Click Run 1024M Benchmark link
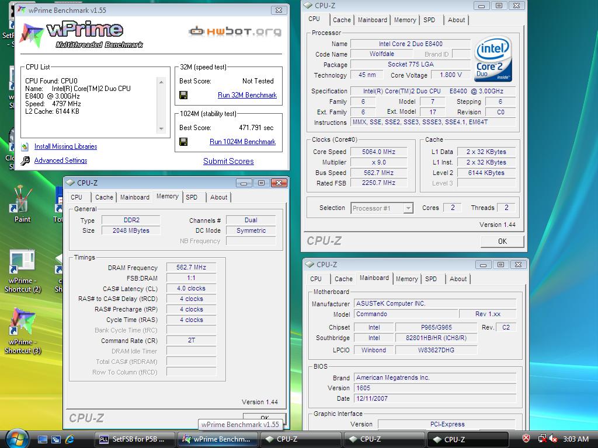Viewport: 598px width, 448px height. pos(242,142)
